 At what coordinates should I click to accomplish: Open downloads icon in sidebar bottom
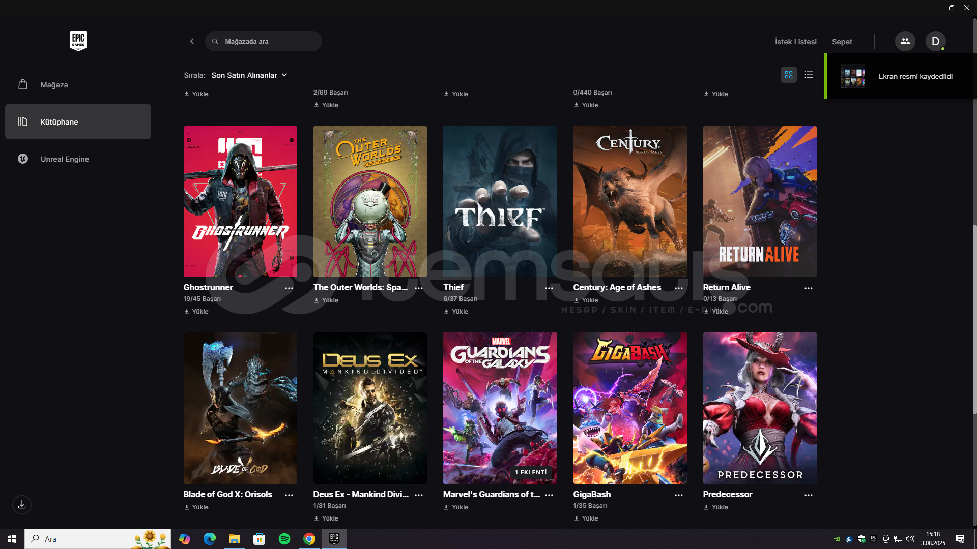[22, 505]
